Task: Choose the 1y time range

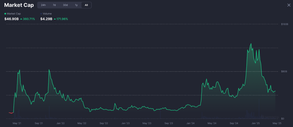Action: tap(76, 5)
